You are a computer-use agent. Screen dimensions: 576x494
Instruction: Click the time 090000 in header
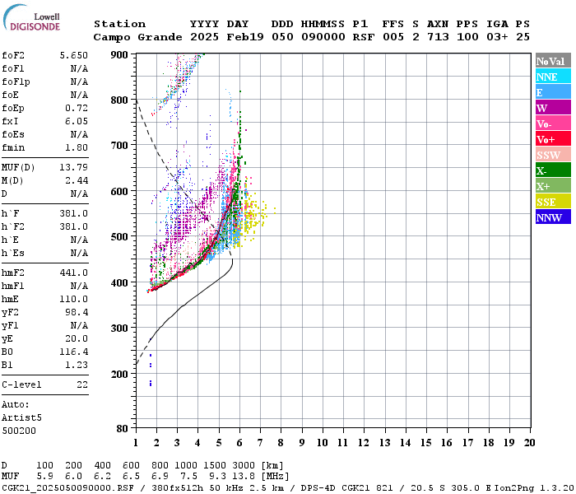coord(323,37)
